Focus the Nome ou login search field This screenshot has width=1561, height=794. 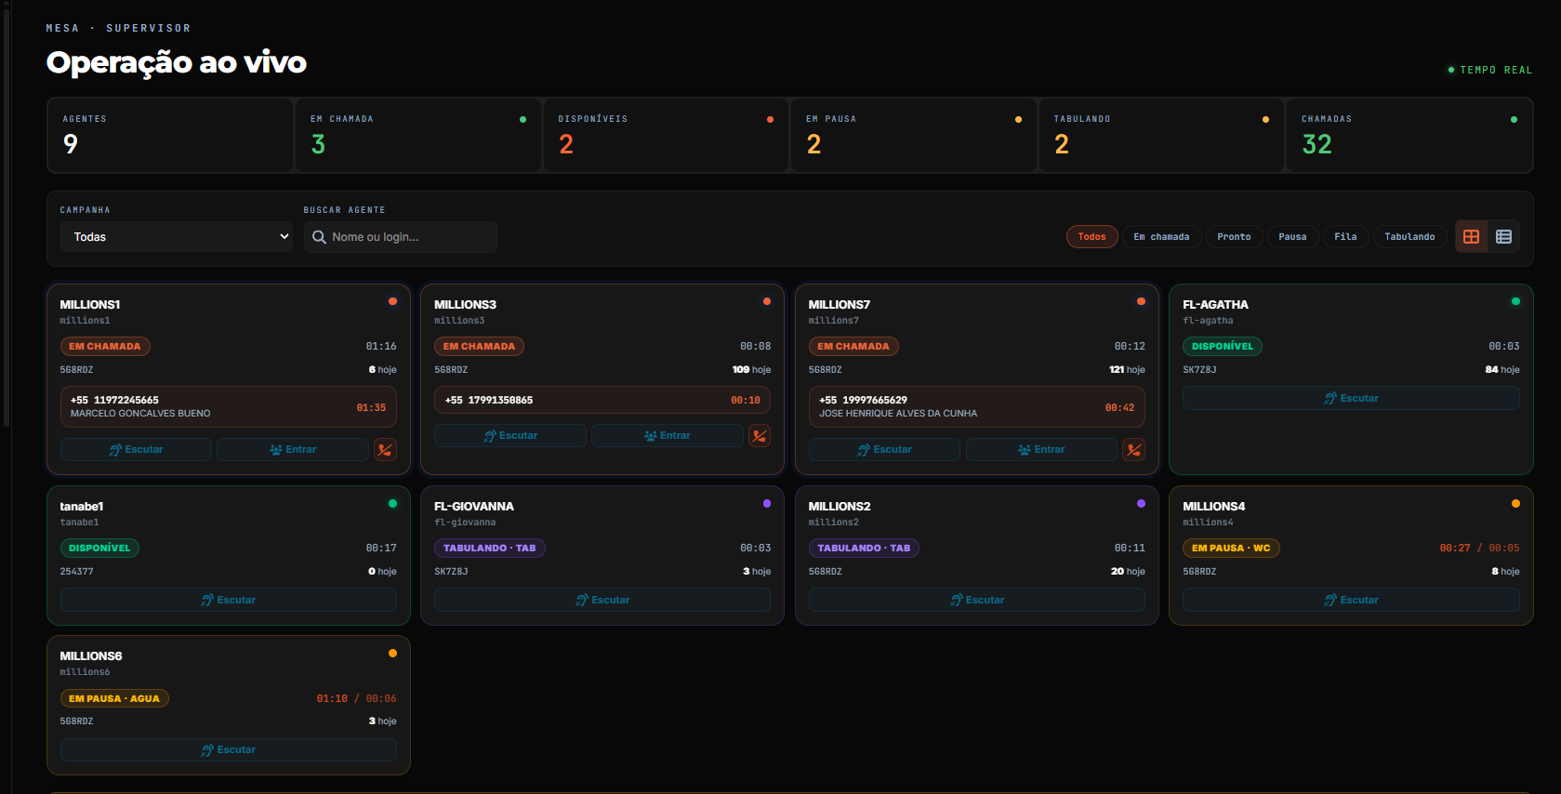(x=401, y=237)
